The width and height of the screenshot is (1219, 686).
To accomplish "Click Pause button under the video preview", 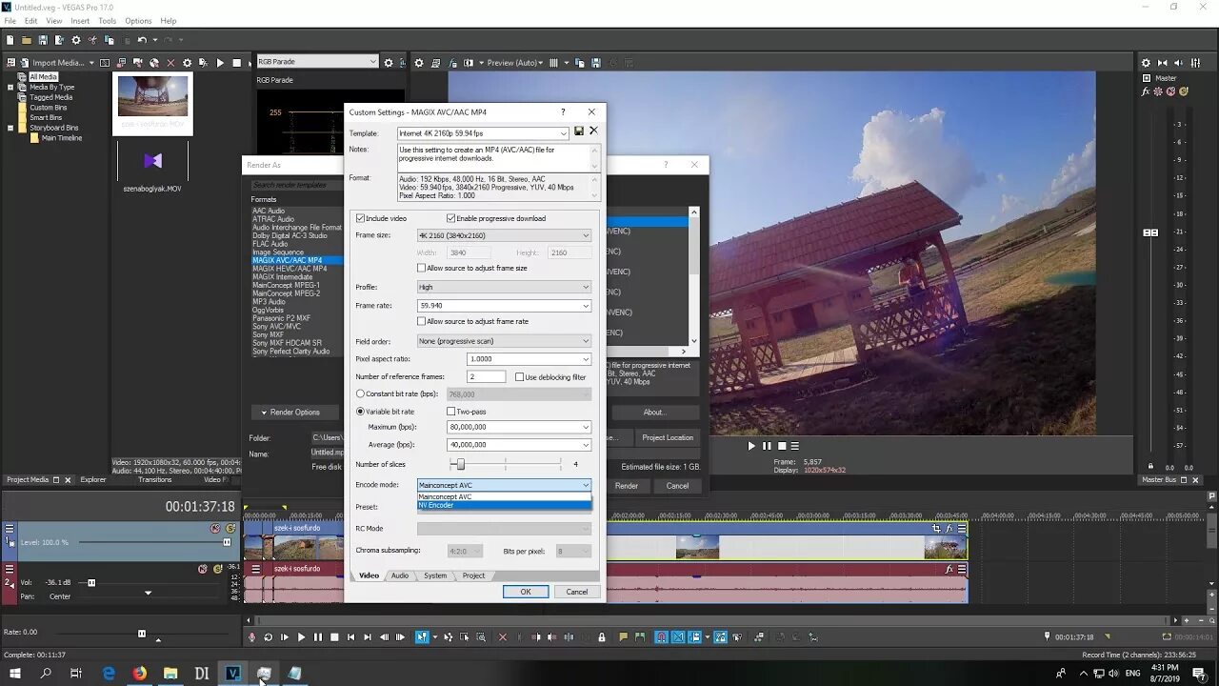I will (767, 446).
